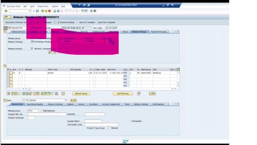Tick the InfoUpdate checkbox
Viewport: 257px width, 145px height.
click(131, 121)
